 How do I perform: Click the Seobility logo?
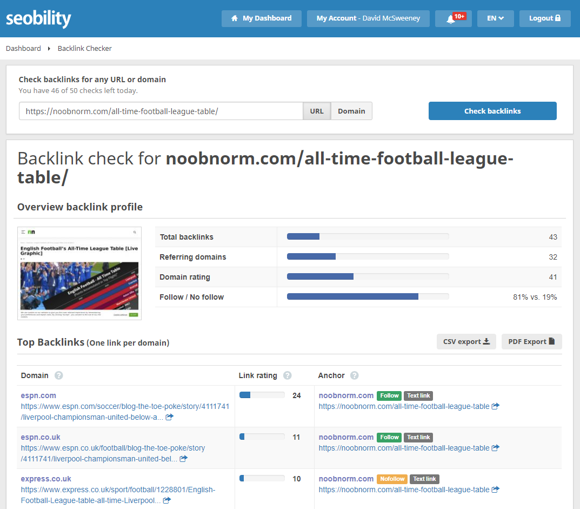[38, 18]
